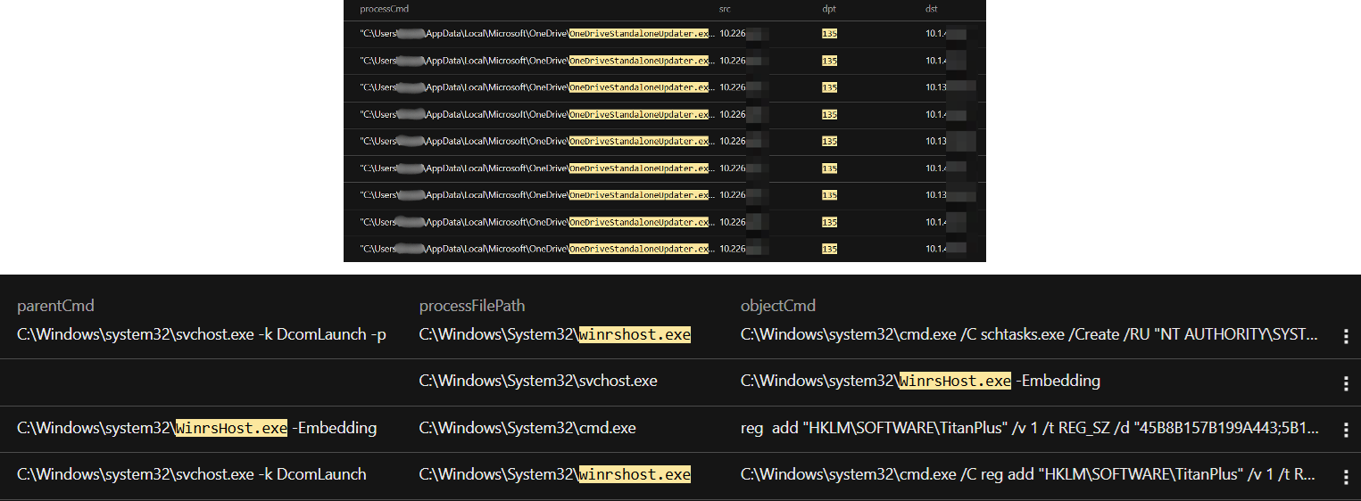Click the WinrsHost.exe -Embedding objectCmd cell
Viewport: 1361px width, 501px height.
tap(920, 382)
